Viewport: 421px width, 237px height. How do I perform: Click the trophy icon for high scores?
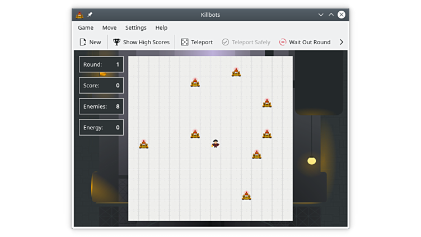[x=116, y=42]
